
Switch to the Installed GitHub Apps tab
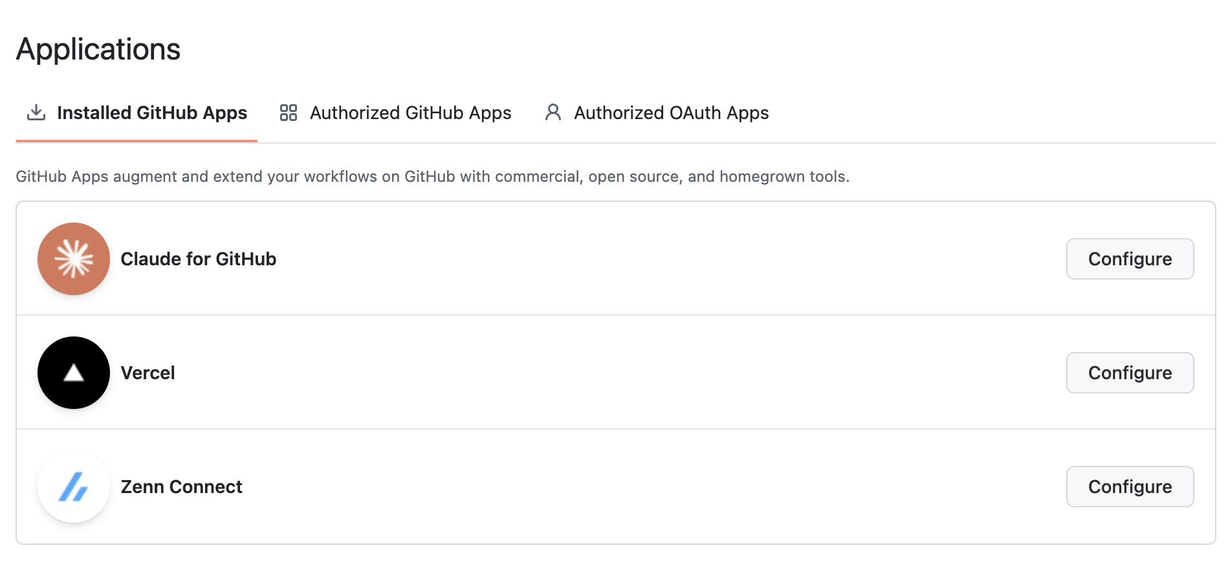[151, 113]
